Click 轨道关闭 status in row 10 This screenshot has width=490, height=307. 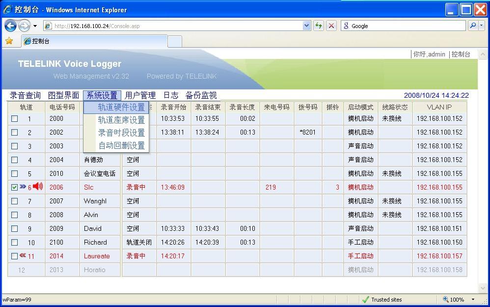[139, 242]
